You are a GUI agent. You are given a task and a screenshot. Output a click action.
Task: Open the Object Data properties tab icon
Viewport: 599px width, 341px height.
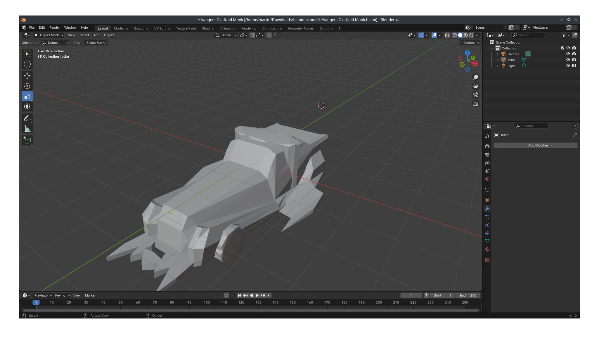click(487, 241)
